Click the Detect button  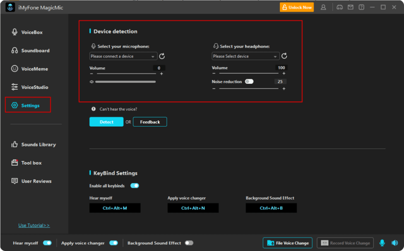[x=106, y=122]
